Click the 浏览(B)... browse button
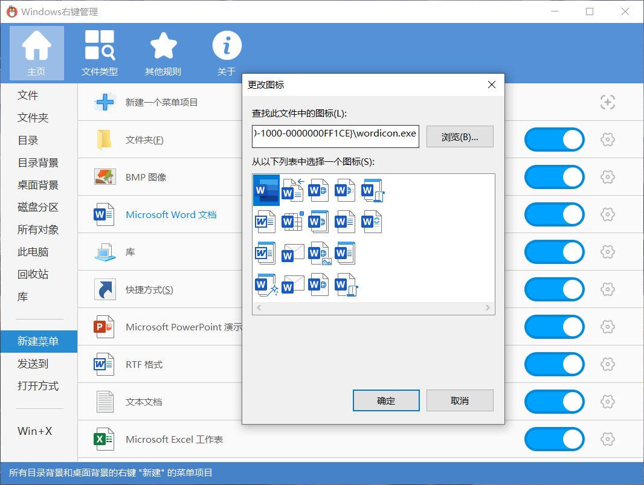 click(x=460, y=137)
